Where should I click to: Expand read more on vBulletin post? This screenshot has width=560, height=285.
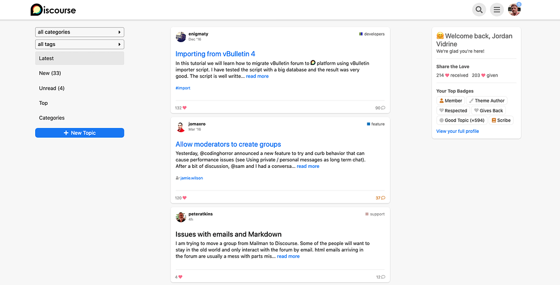pyautogui.click(x=257, y=76)
